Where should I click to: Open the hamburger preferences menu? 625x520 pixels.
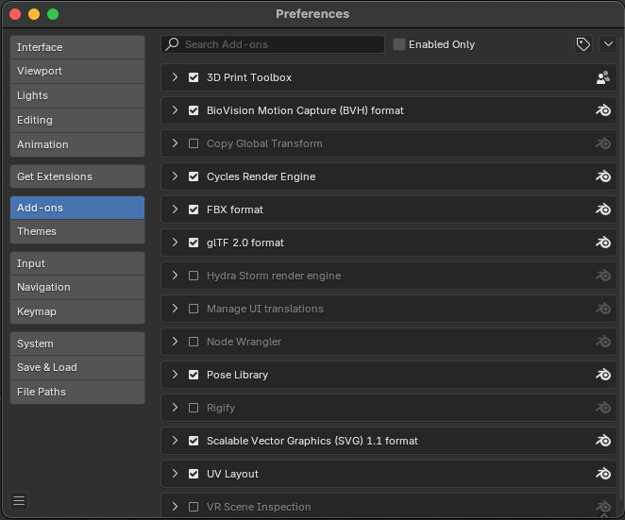click(19, 500)
